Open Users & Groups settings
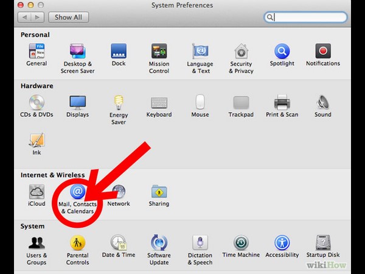Viewport: 365px width, 274px height. pos(36,244)
